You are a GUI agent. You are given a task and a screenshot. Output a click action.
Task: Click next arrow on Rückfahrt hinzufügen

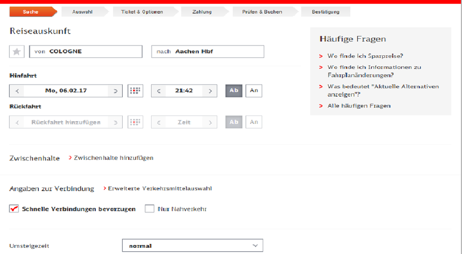pos(115,122)
